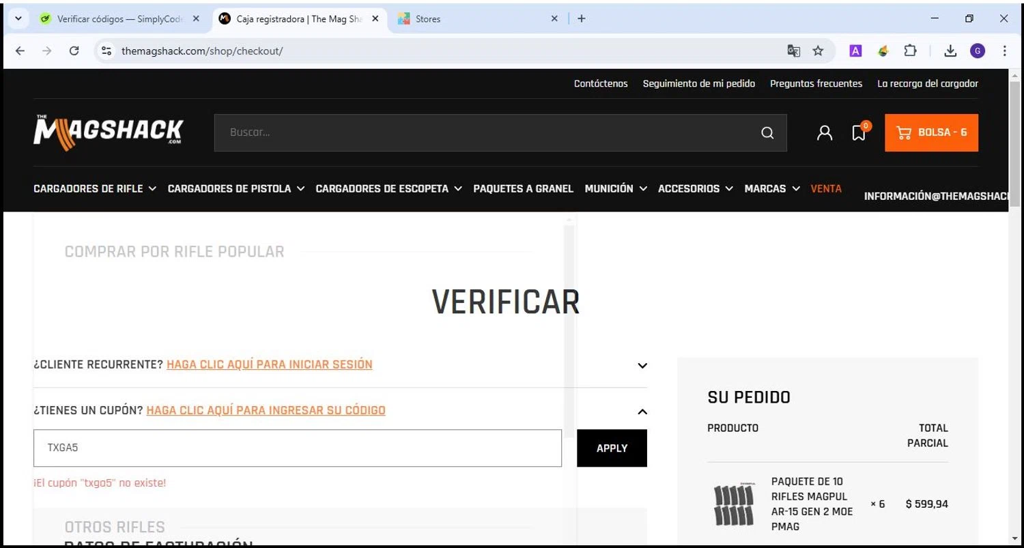
Task: Expand Cargadores de Rifle menu
Action: 95,188
